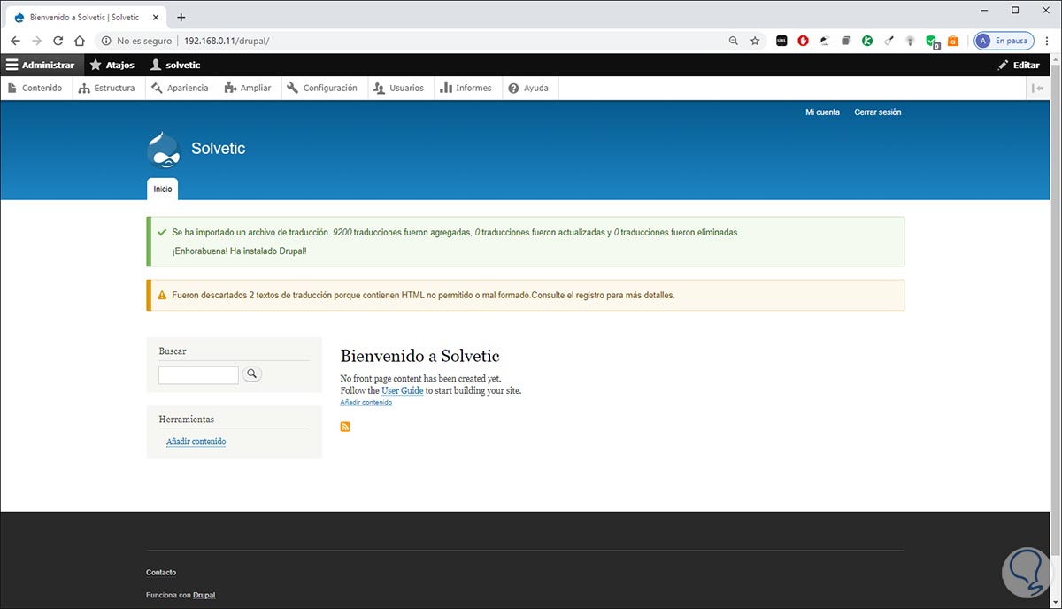The height and width of the screenshot is (609, 1062).
Task: Open the Contenido admin menu
Action: tap(35, 88)
